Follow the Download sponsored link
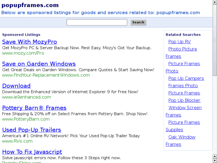The width and height of the screenshot is (217, 163). (16, 86)
